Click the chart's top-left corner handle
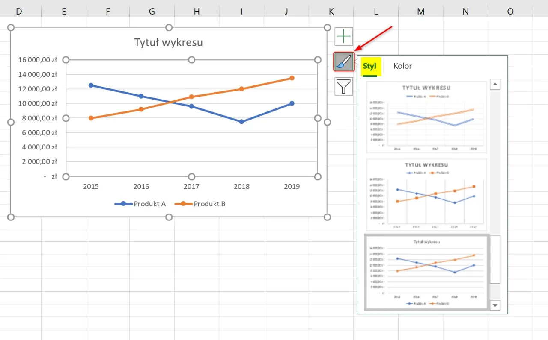 [x=11, y=28]
